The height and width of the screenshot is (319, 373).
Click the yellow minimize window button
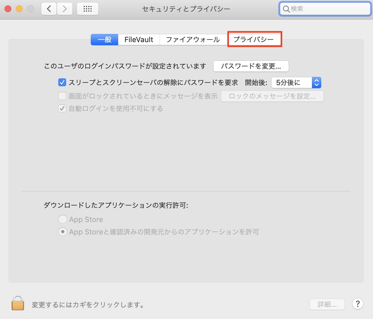(x=19, y=9)
